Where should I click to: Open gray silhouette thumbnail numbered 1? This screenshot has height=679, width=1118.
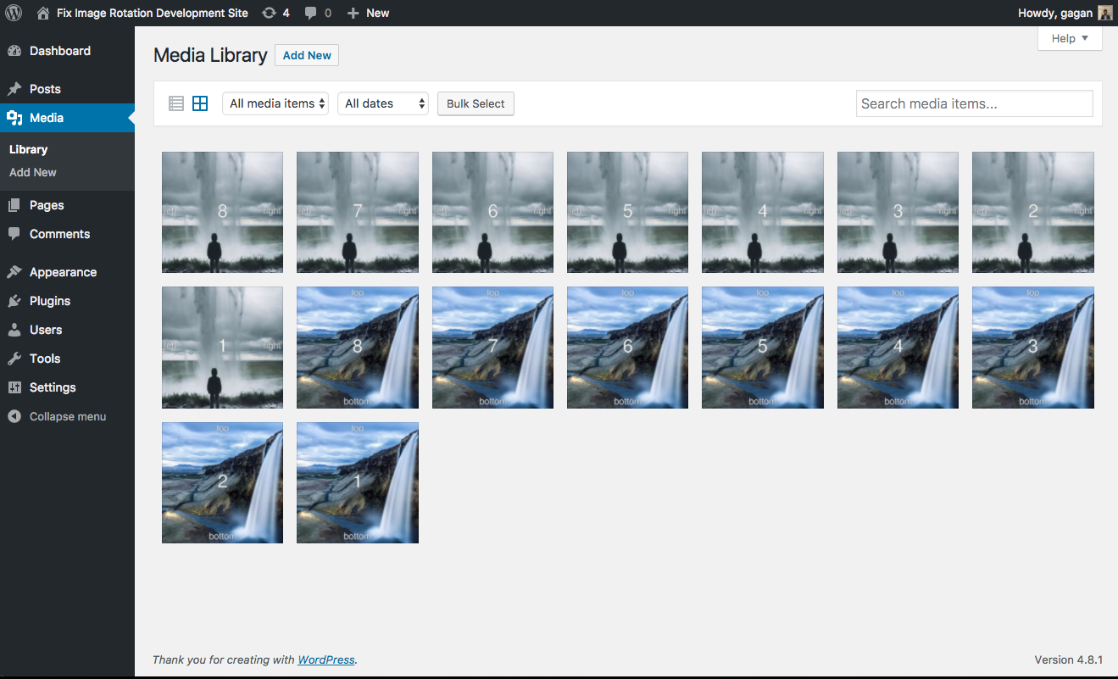(x=222, y=348)
